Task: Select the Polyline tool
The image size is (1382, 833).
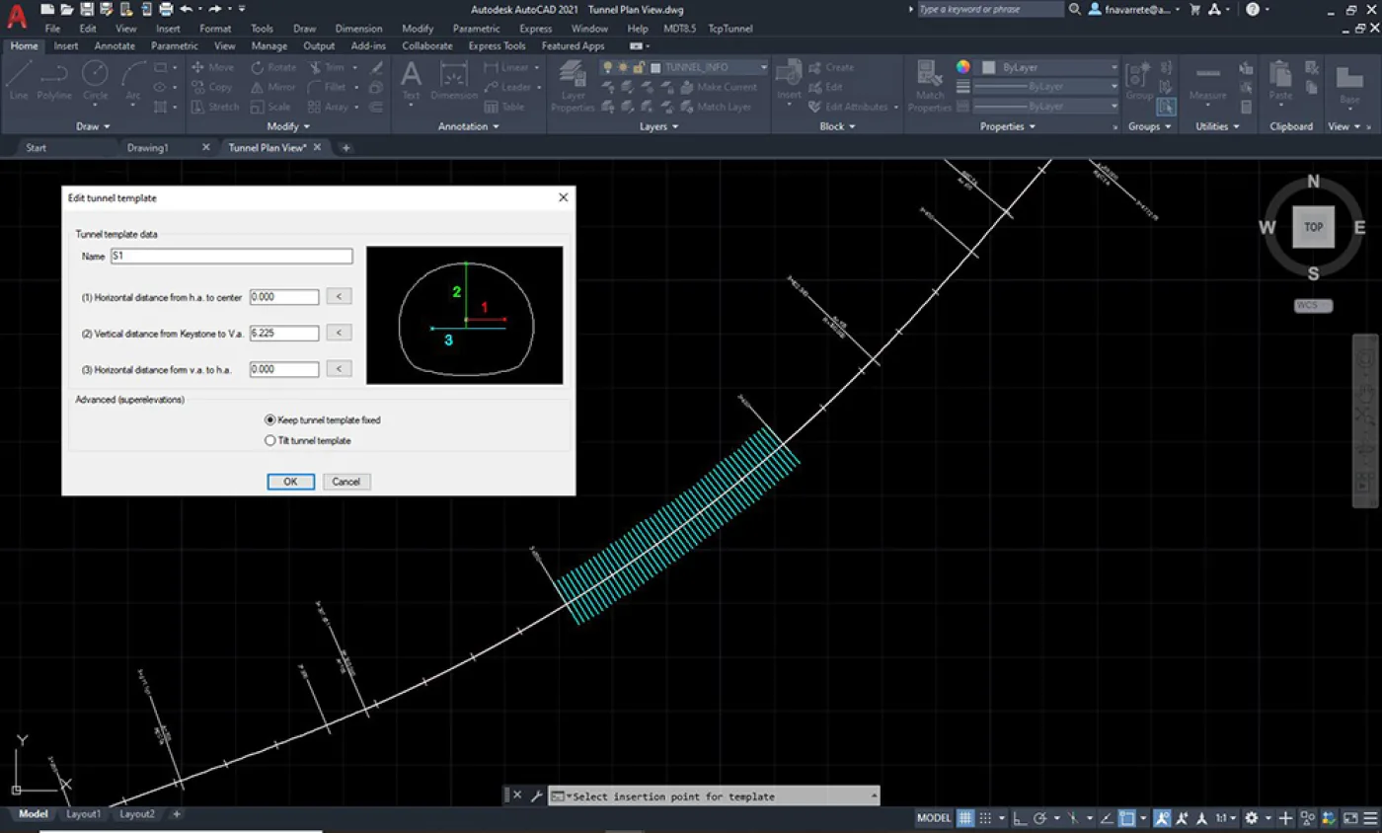Action: 54,79
